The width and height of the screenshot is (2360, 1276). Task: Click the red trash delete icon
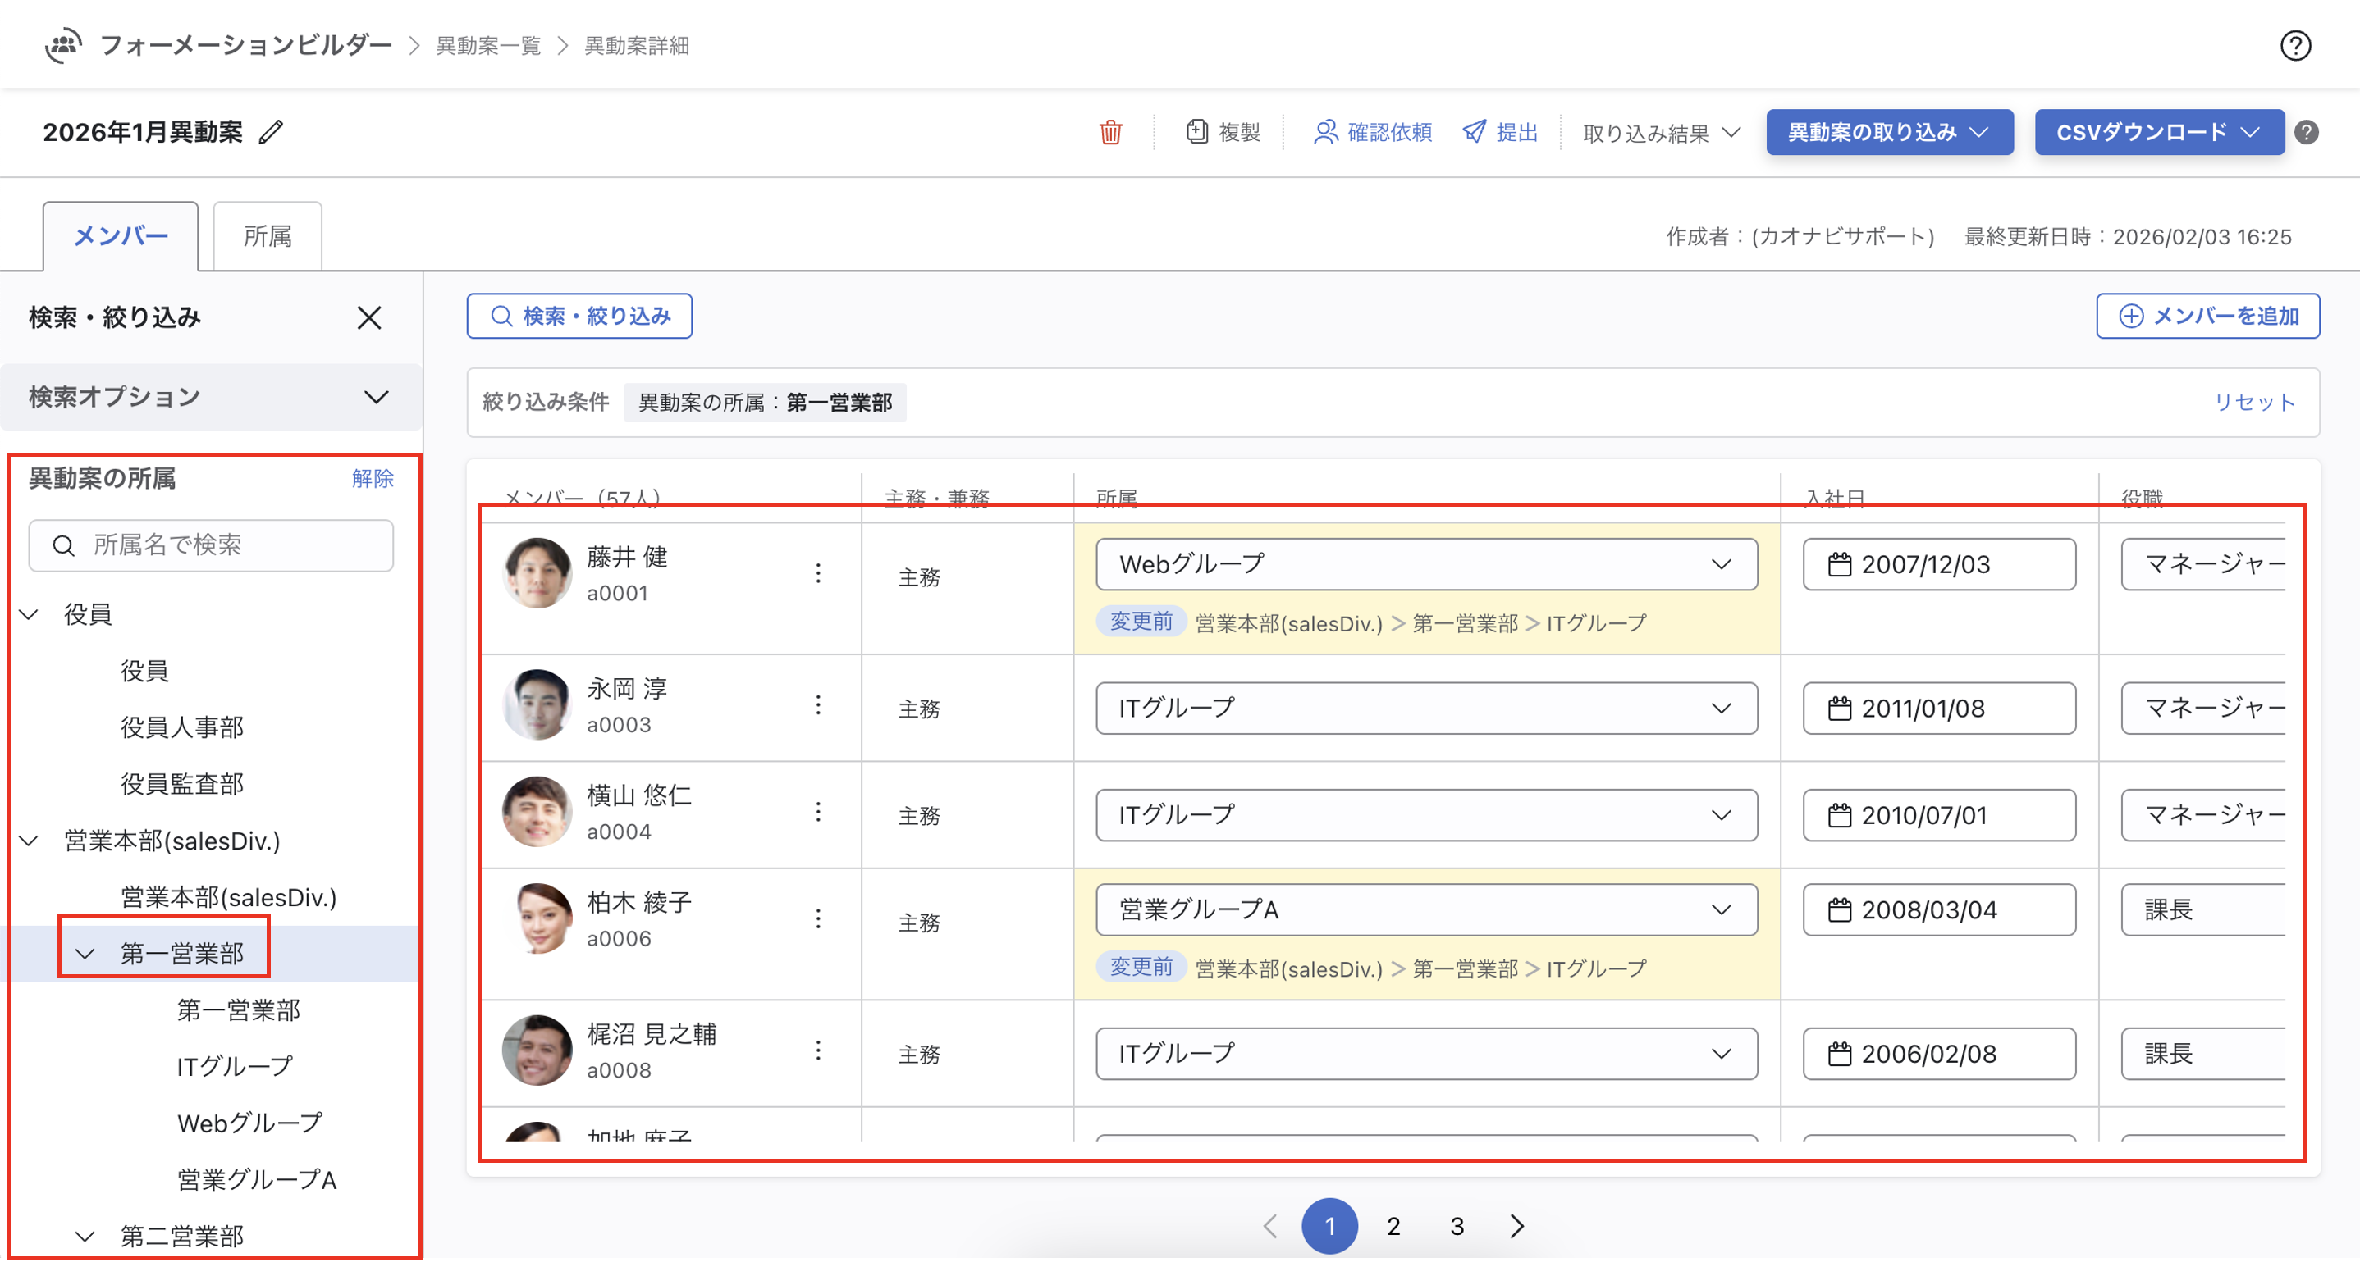pyautogui.click(x=1110, y=133)
